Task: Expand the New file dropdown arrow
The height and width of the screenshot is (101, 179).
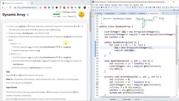Action: (x=95, y=7)
